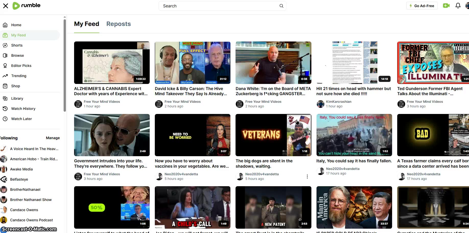Open 'Hit 21 times on head' video title

[x=354, y=91]
